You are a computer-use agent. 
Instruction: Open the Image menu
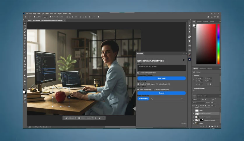click(34, 13)
